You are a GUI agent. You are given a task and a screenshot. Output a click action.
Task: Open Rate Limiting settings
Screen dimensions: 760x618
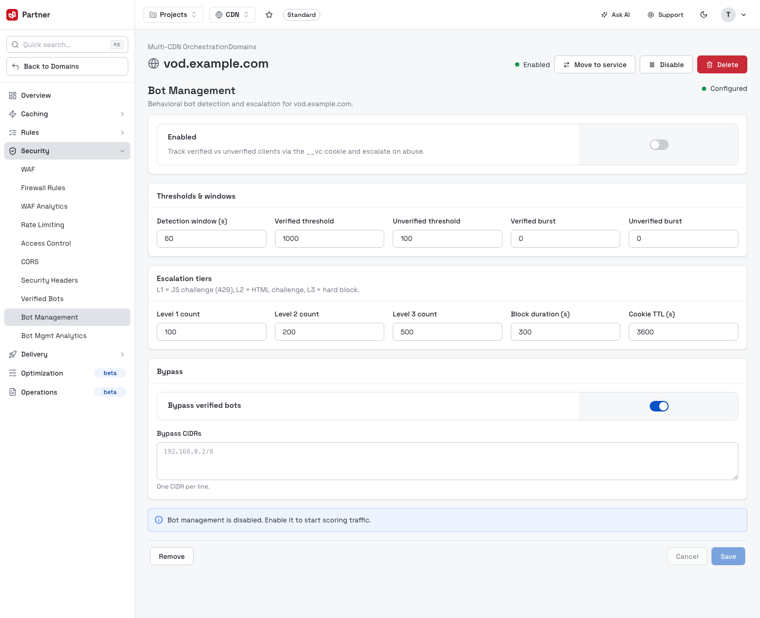(67, 225)
